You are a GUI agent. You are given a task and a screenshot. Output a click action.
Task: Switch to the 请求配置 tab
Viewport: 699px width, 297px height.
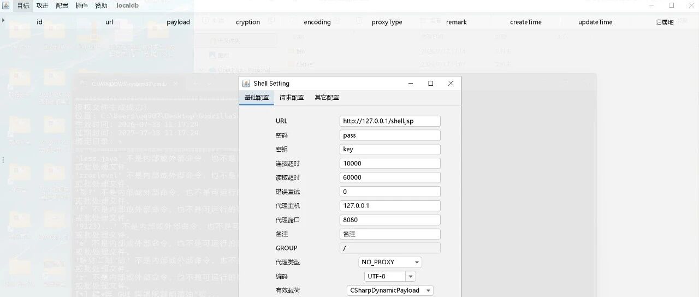click(x=292, y=98)
